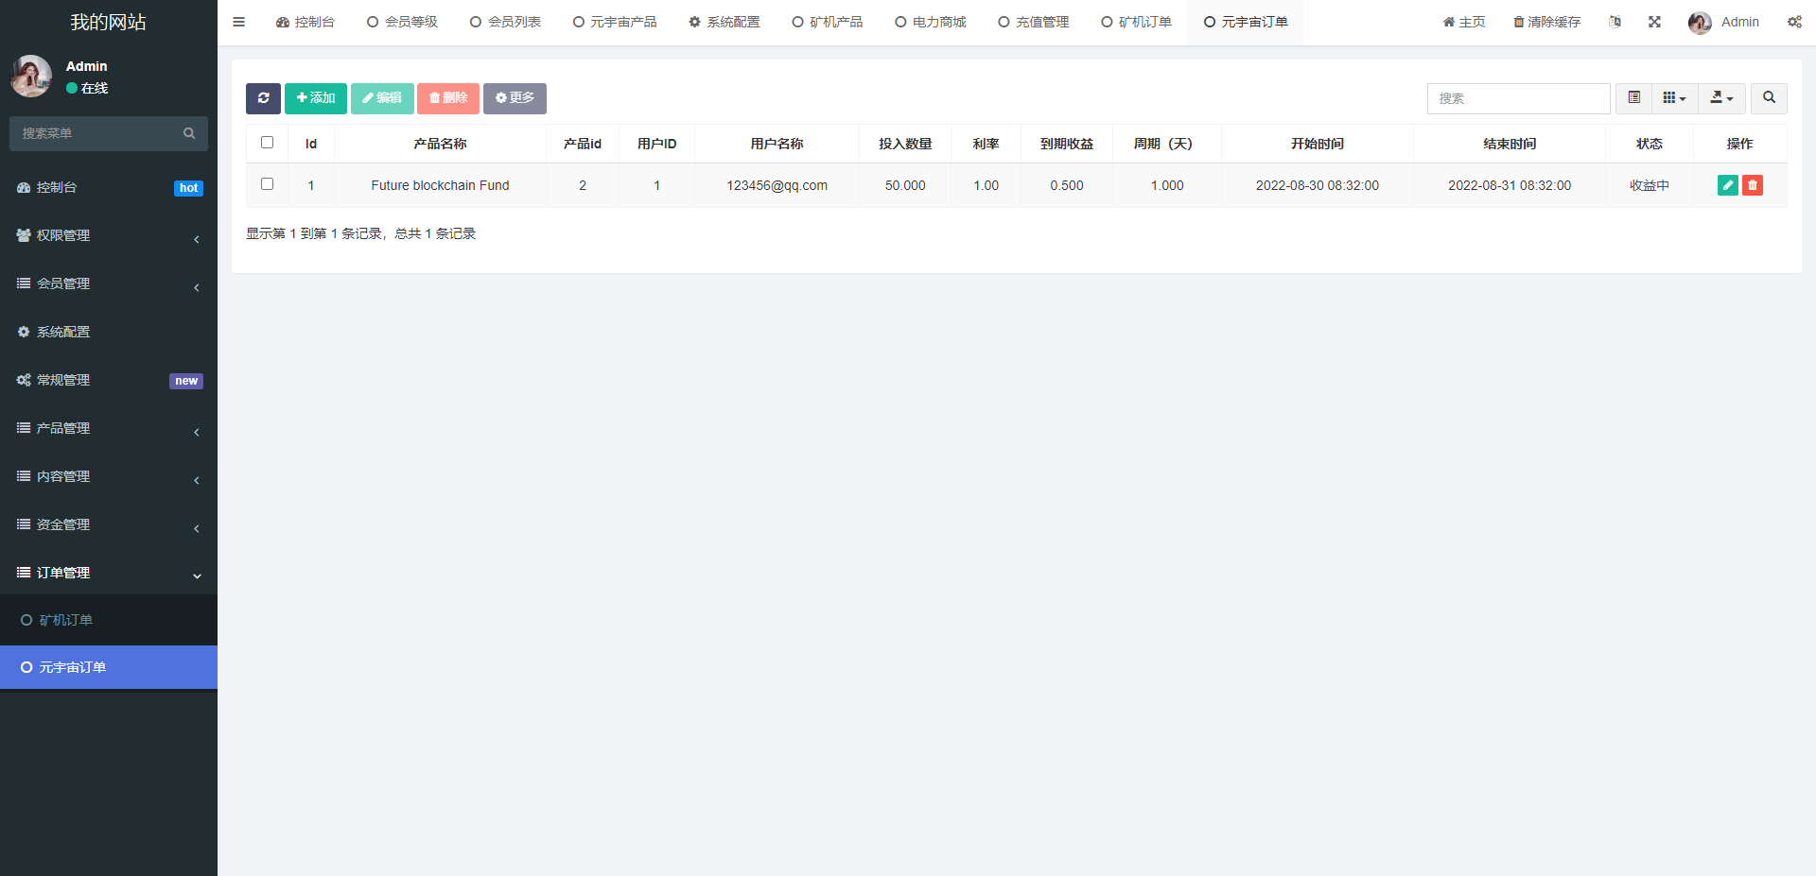Click the 清除缓存 link in the header
The image size is (1816, 876).
click(1546, 21)
